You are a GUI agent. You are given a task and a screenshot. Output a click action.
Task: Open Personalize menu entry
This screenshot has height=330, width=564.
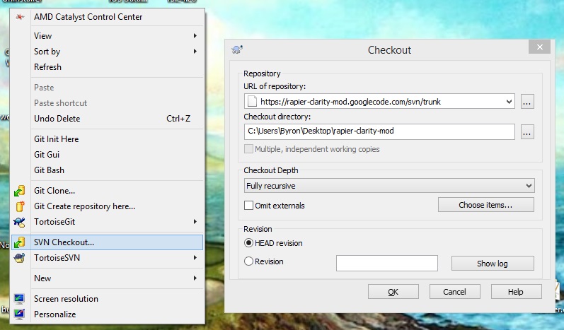(107, 314)
